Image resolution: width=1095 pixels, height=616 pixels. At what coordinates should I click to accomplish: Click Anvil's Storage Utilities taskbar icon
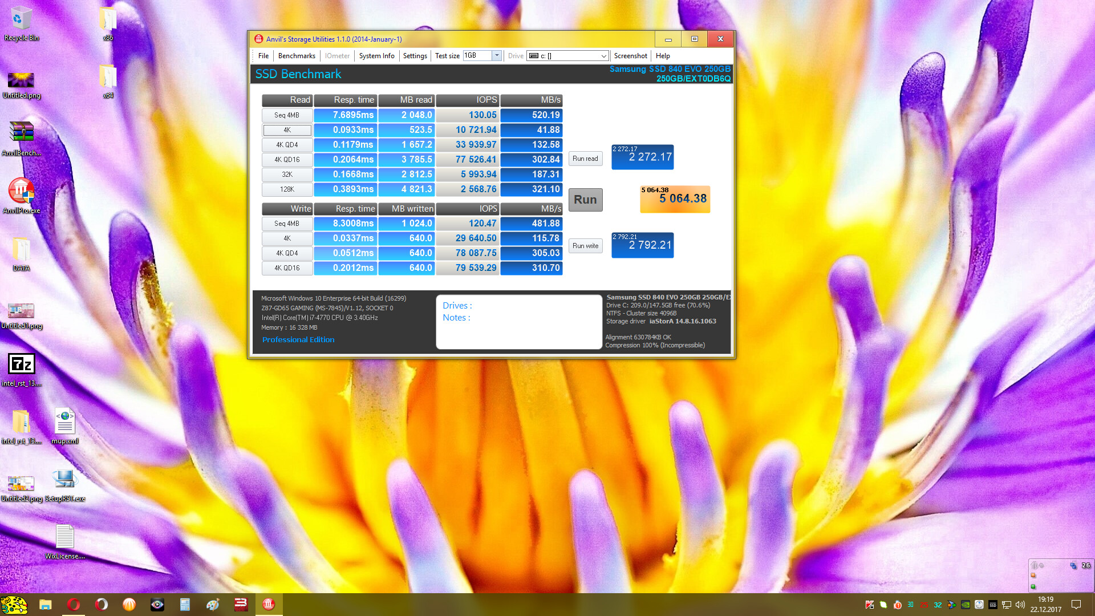point(269,605)
